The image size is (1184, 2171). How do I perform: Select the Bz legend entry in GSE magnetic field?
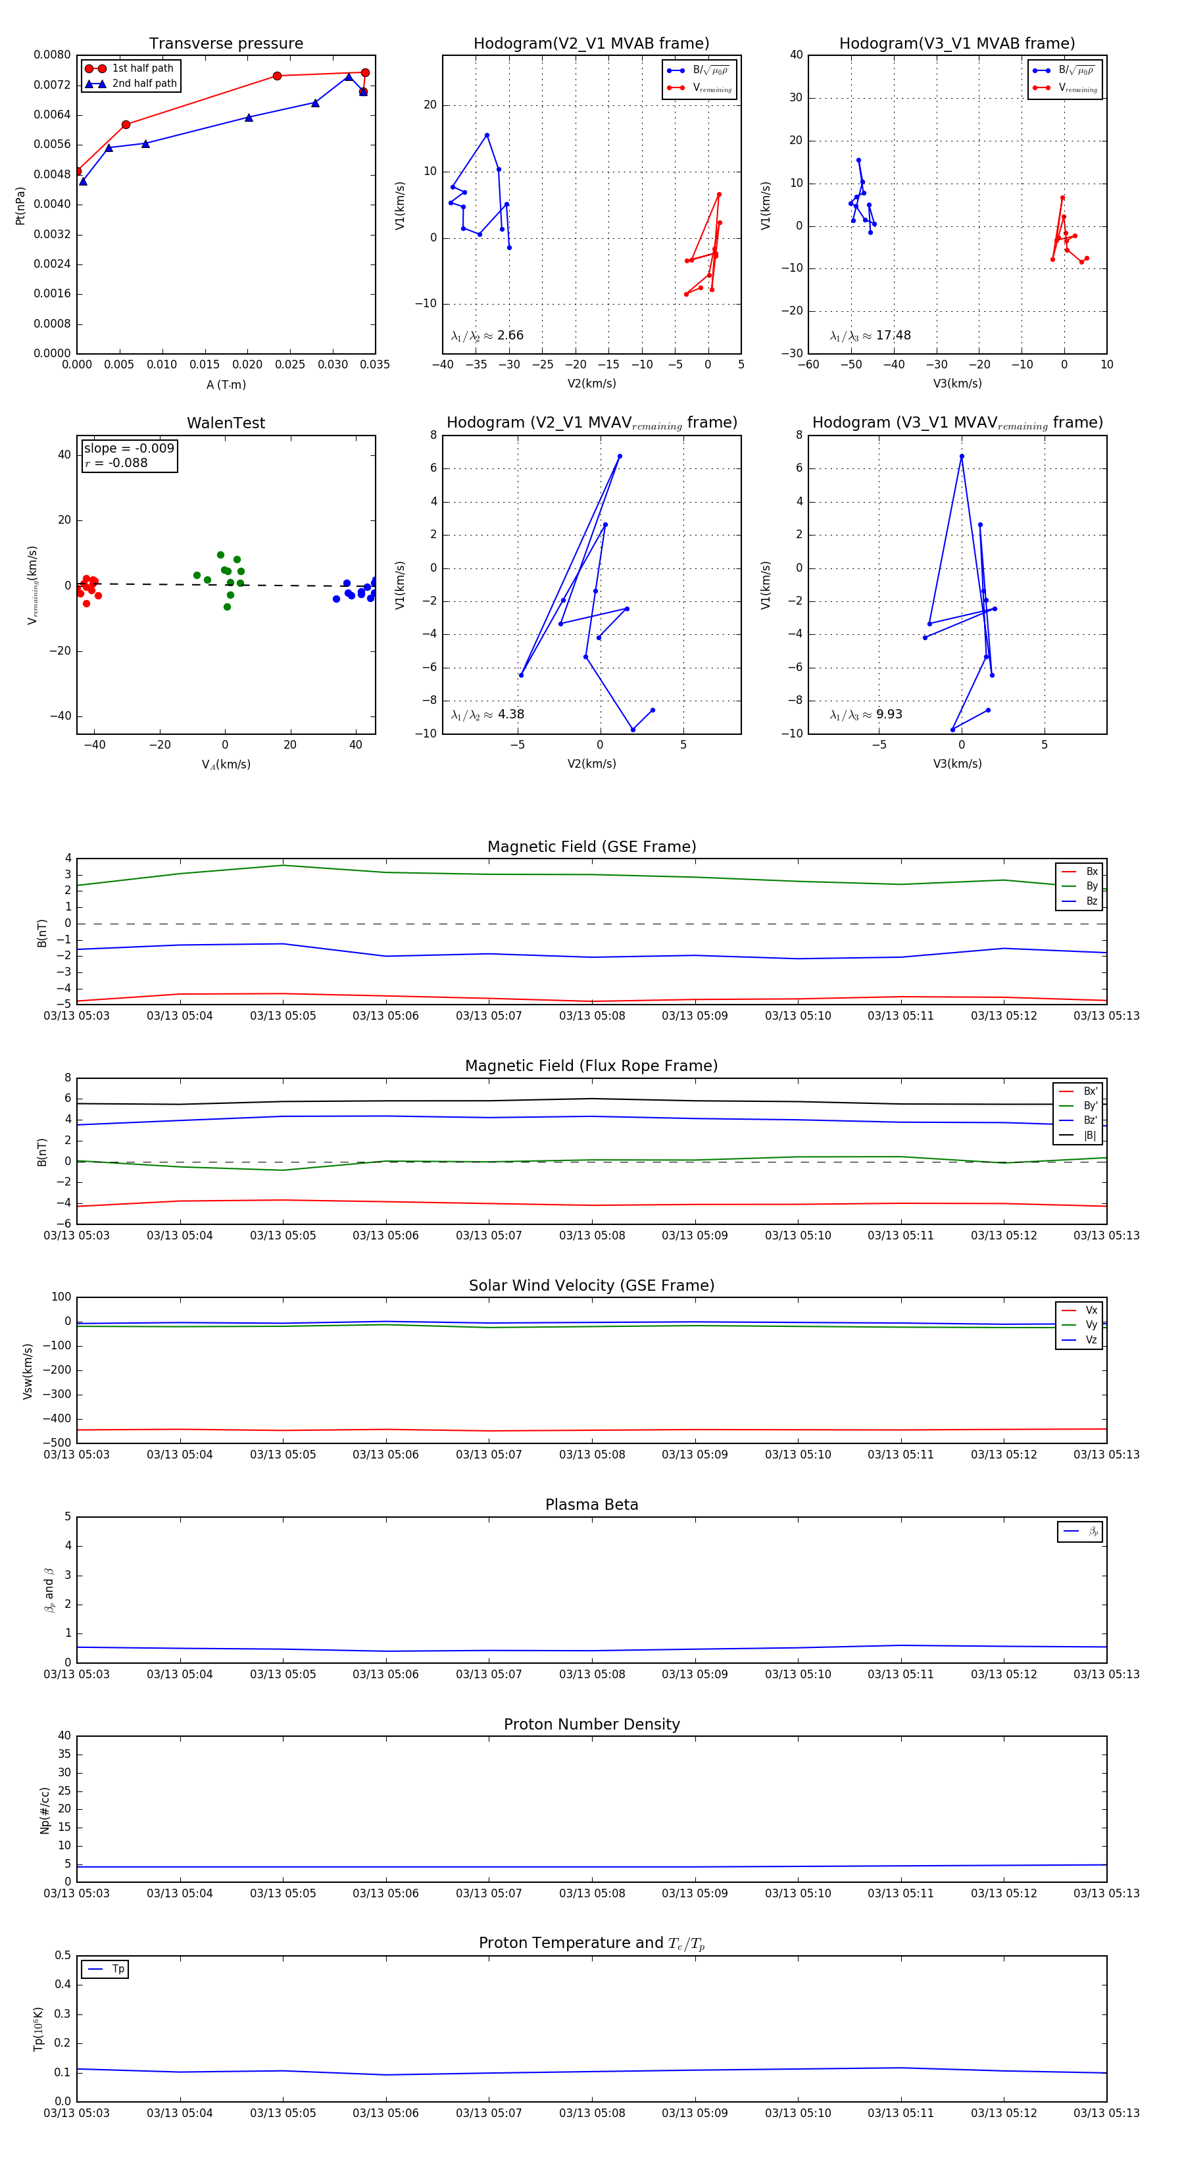click(1079, 901)
